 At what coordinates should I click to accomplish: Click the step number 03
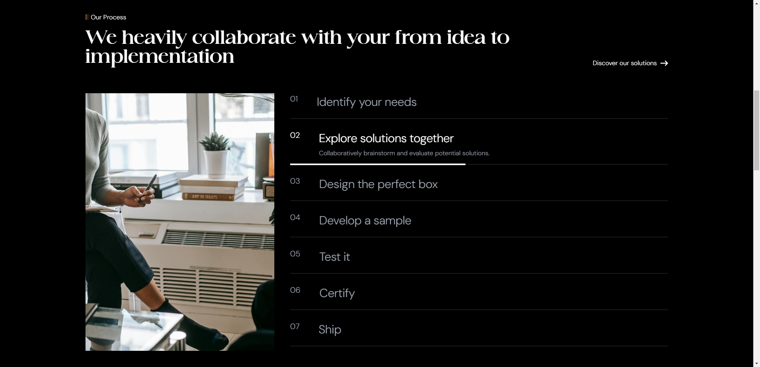295,181
